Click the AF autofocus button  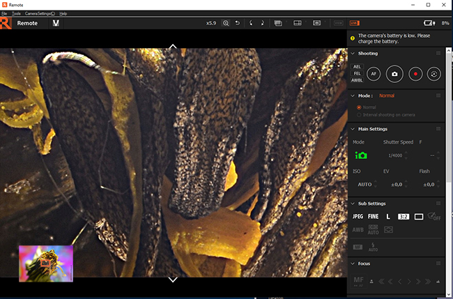click(374, 73)
